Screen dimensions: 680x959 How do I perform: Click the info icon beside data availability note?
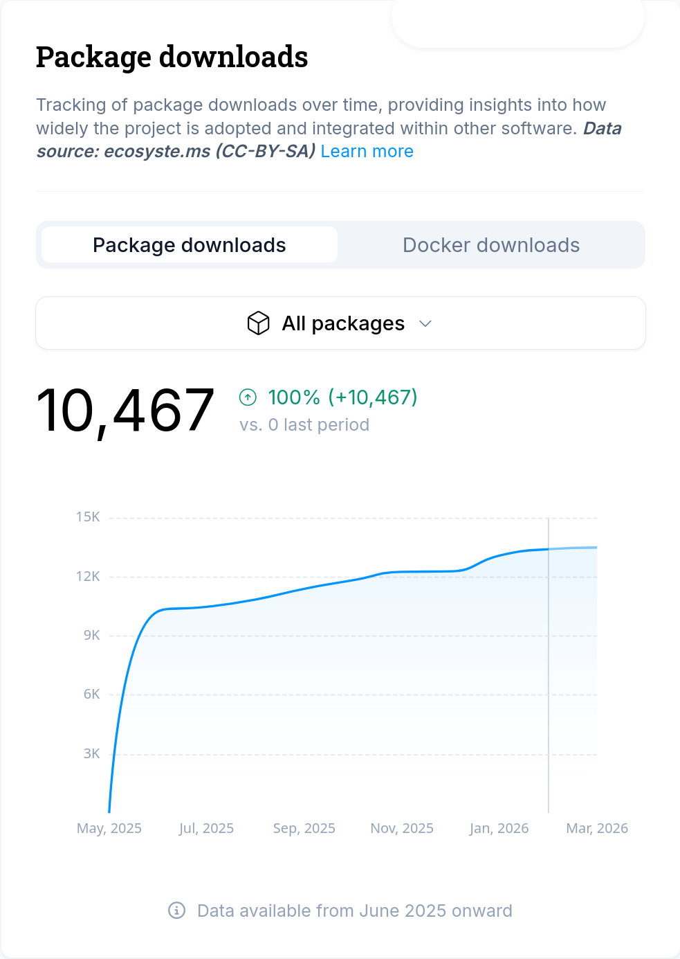(x=177, y=911)
